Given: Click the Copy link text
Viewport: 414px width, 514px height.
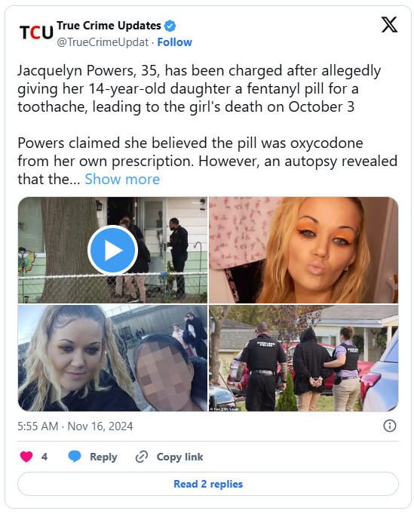Looking at the screenshot, I should click(179, 457).
